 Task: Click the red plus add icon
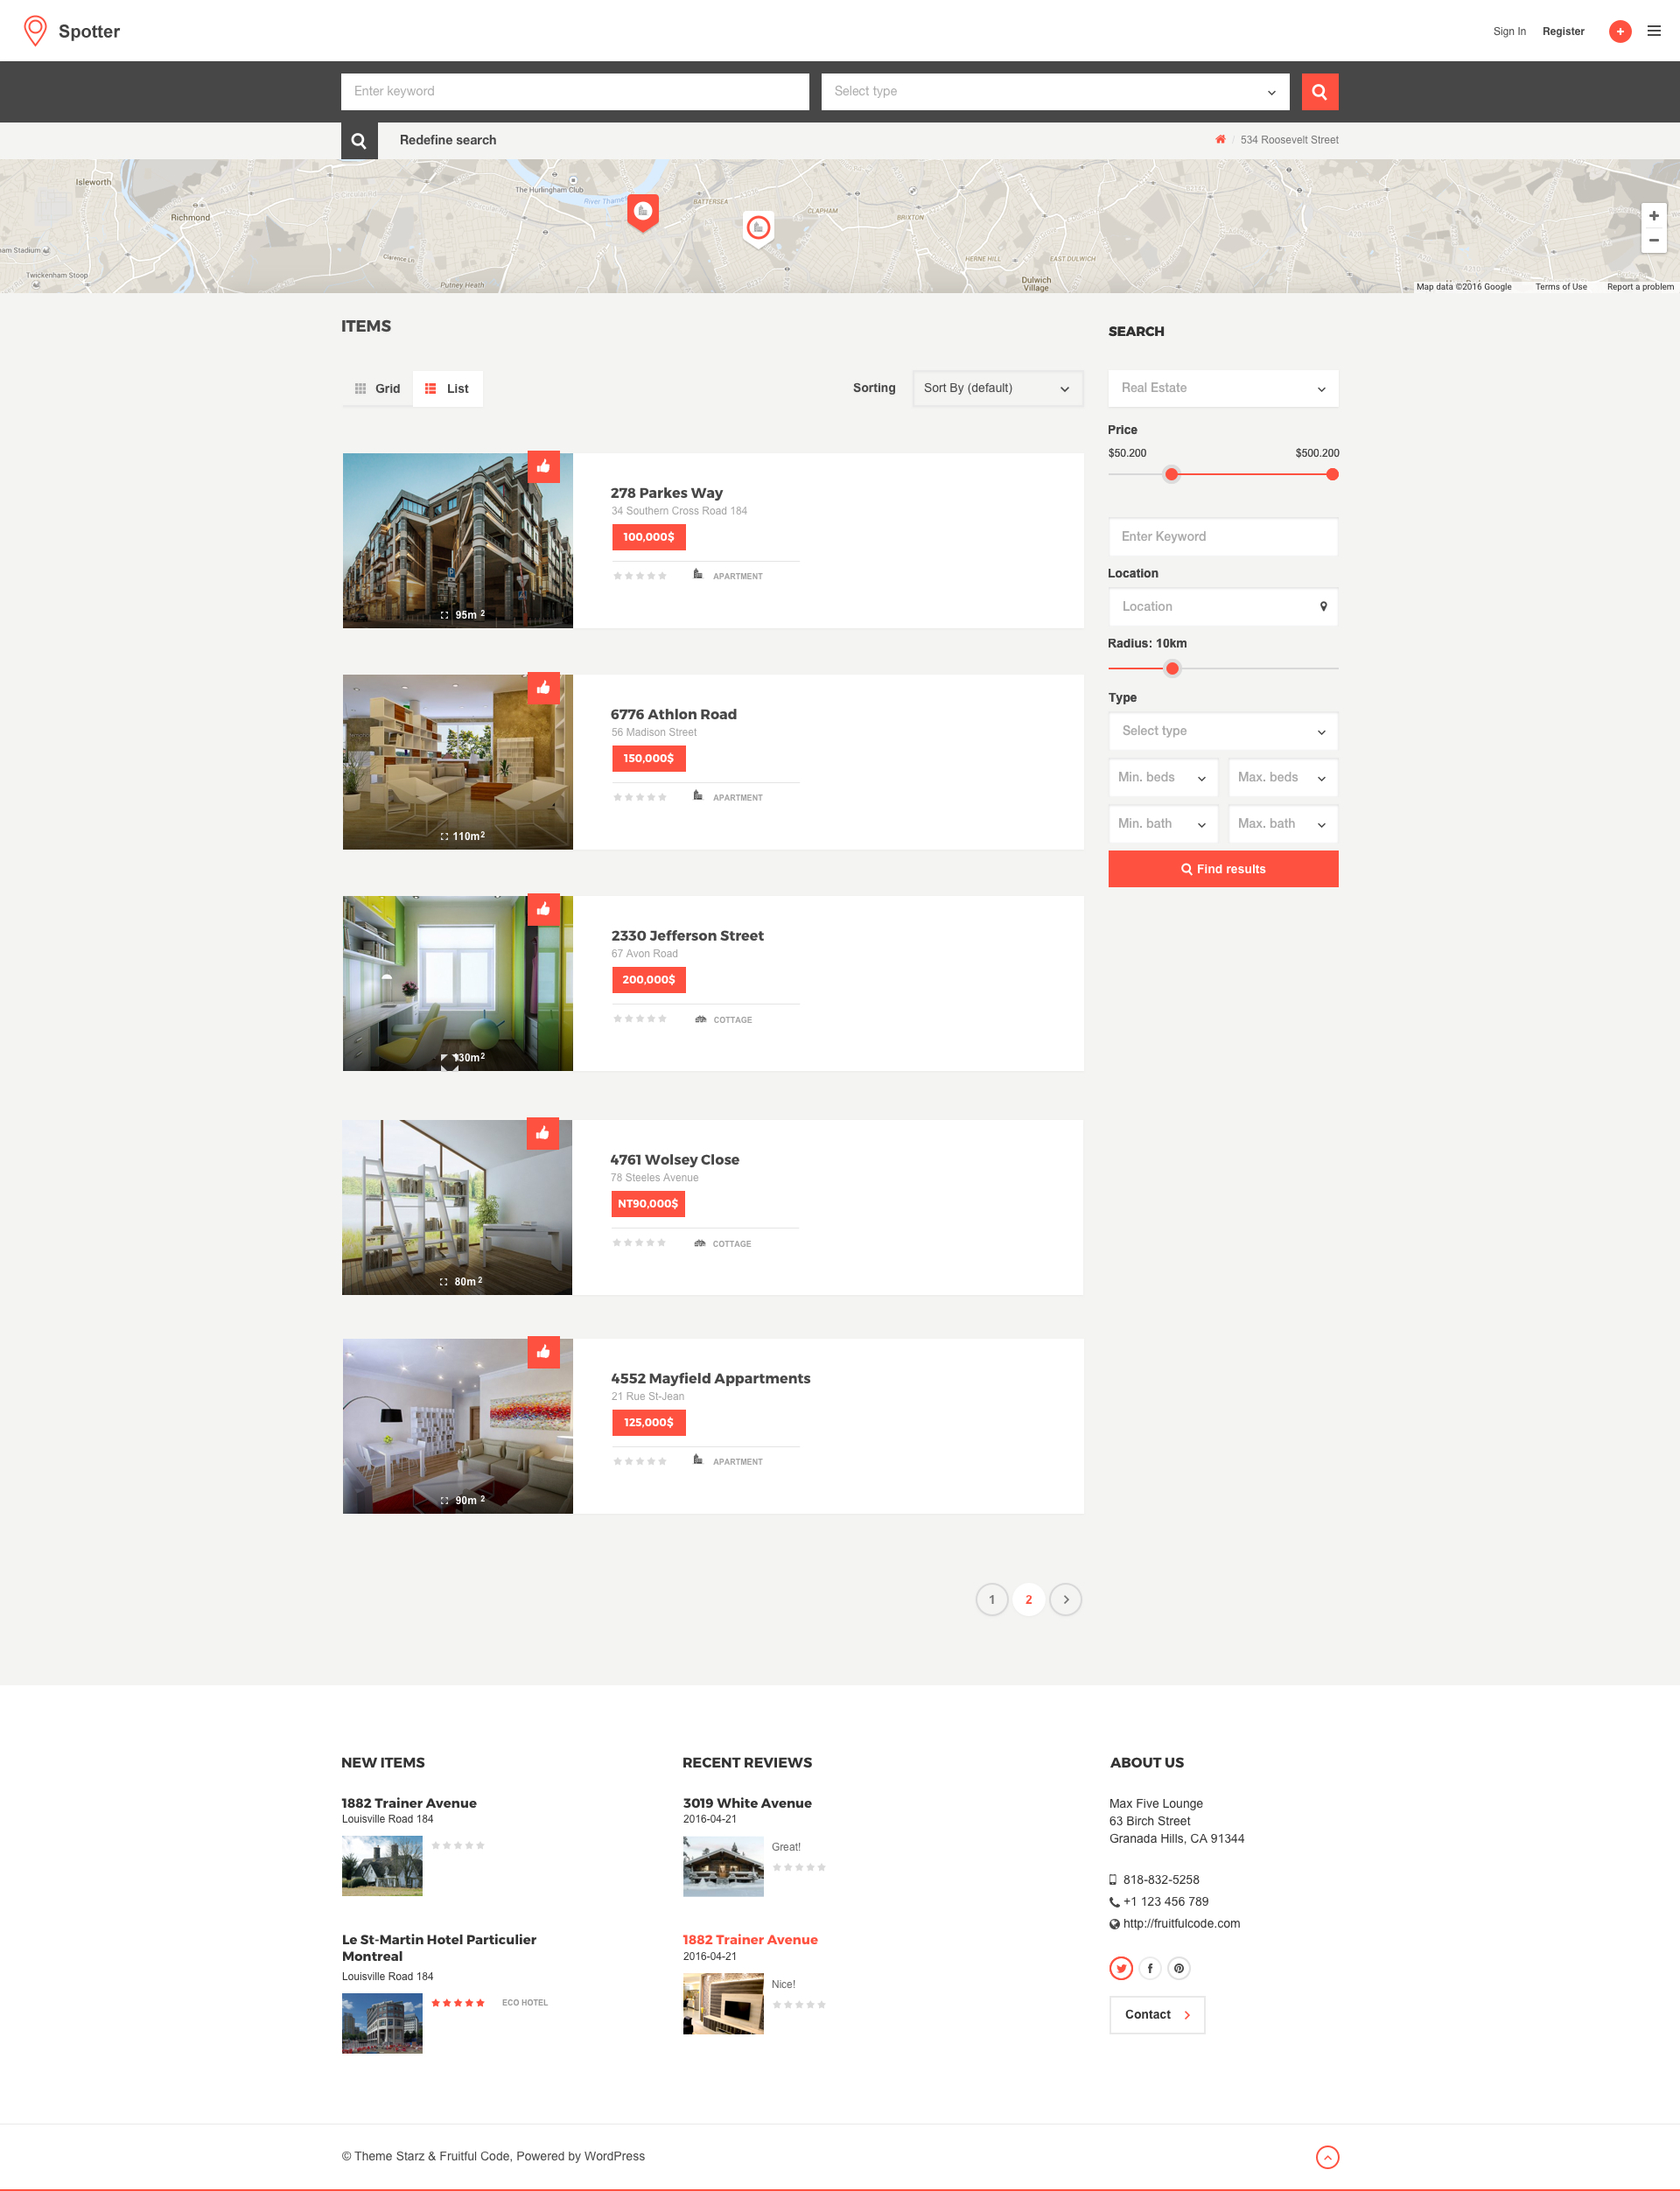[1620, 31]
